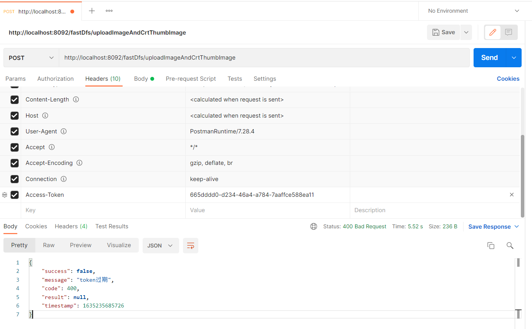532x329 pixels.
Task: Uncheck the Access-Token header
Action: (15, 195)
